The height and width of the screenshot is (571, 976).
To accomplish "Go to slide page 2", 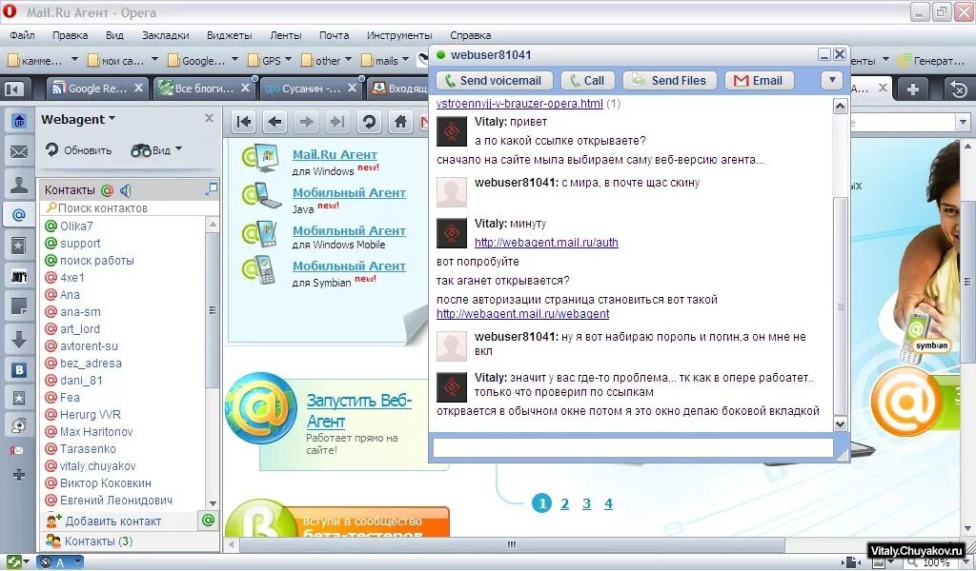I will point(564,503).
